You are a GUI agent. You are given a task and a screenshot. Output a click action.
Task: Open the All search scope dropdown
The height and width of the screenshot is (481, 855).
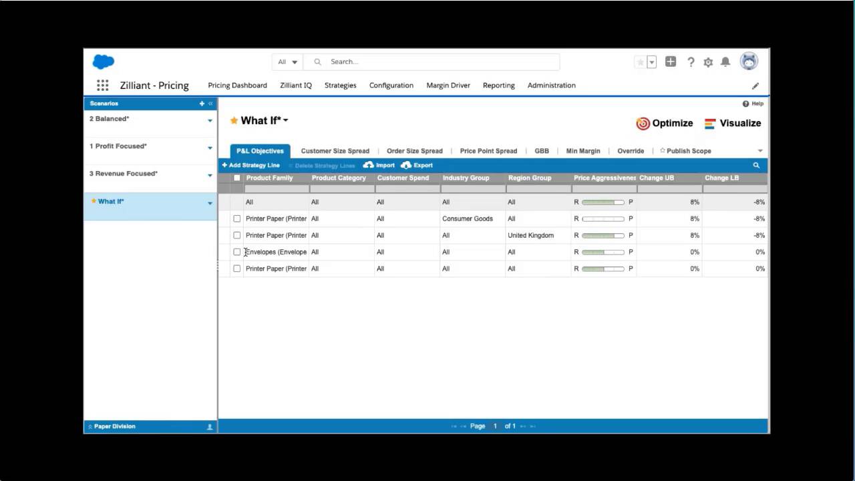tap(288, 61)
